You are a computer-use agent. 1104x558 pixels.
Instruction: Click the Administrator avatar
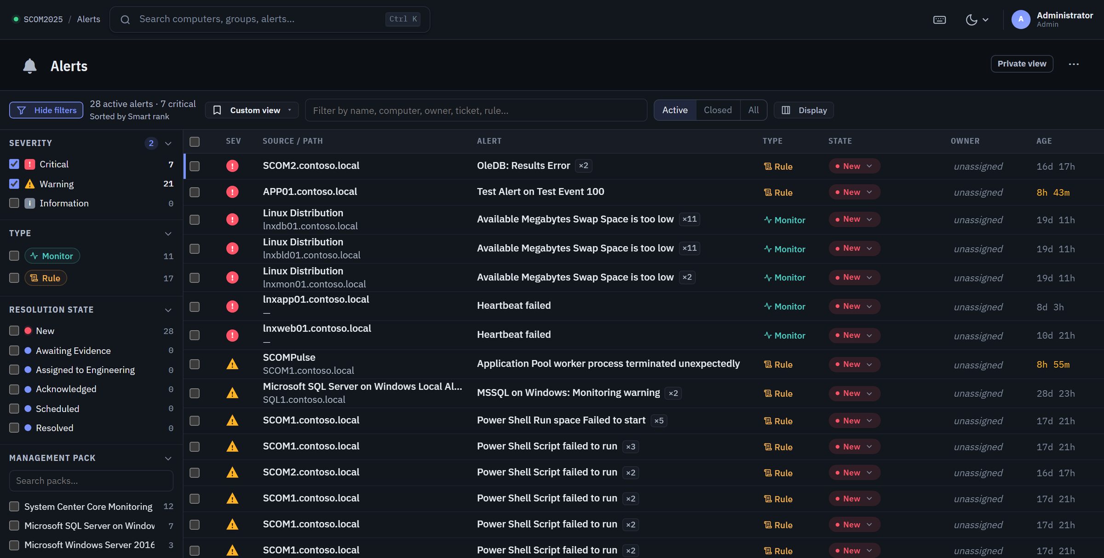click(1021, 19)
